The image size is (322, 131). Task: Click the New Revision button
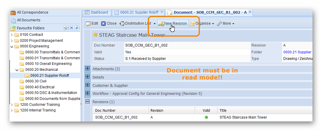pyautogui.click(x=173, y=24)
